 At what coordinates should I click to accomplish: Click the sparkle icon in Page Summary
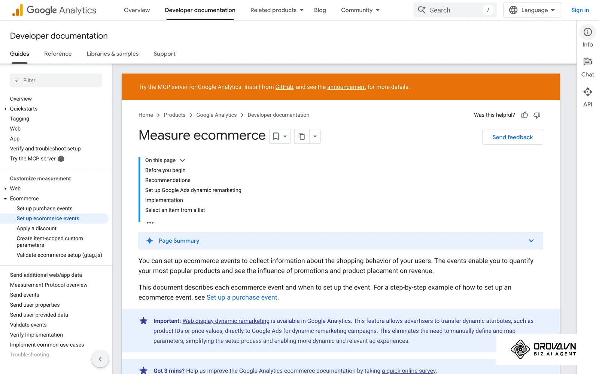click(x=150, y=241)
